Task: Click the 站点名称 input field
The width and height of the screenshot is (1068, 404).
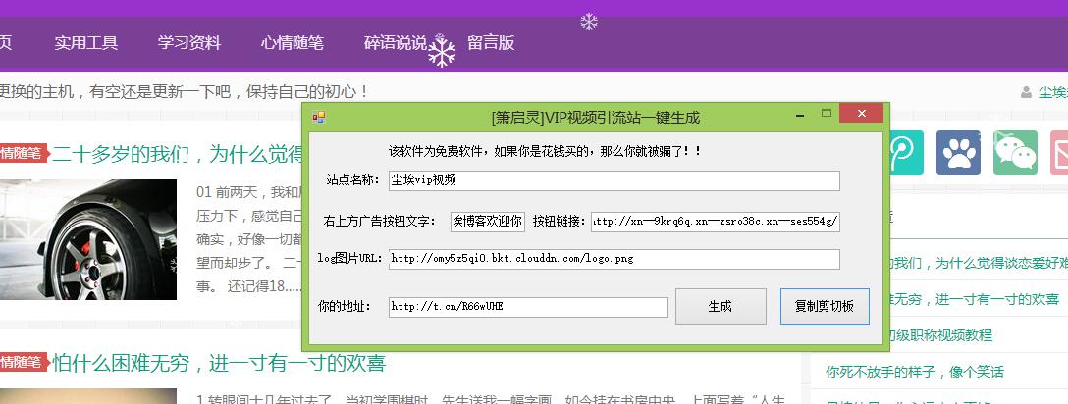Action: click(614, 180)
